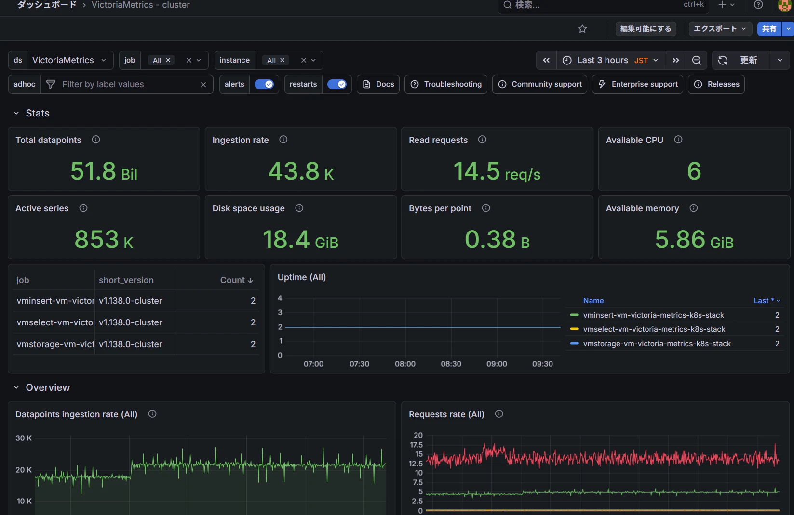Remove All value from instance variable
This screenshot has width=794, height=515.
[x=283, y=60]
